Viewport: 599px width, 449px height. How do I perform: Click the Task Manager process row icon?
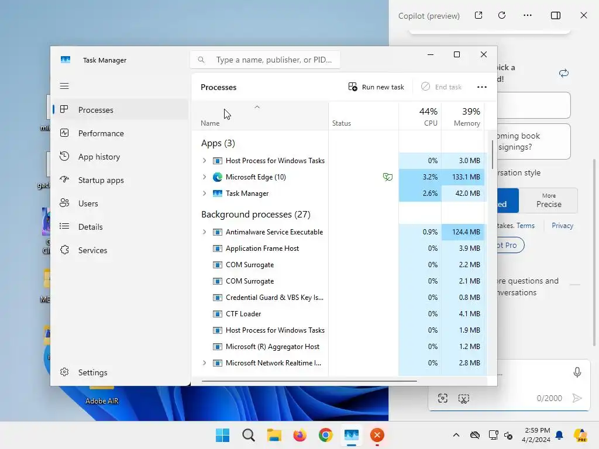(218, 194)
